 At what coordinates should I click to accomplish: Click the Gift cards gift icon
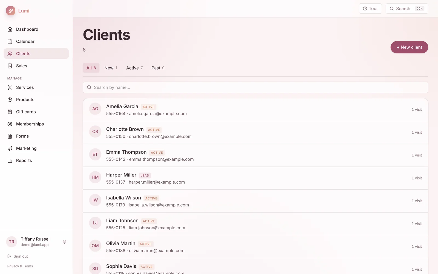(x=10, y=112)
